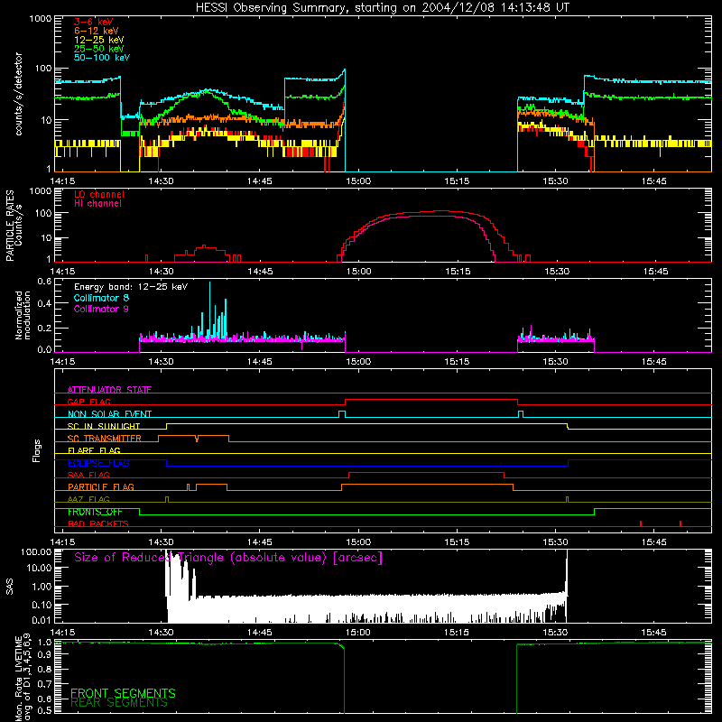The image size is (722, 722).
Task: Click the green 25-50 keV legend entry
Action: (99, 49)
